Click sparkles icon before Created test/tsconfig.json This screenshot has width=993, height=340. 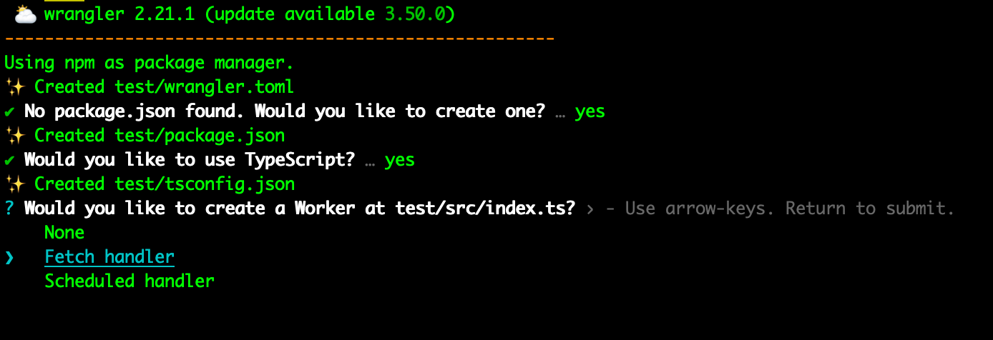14,184
